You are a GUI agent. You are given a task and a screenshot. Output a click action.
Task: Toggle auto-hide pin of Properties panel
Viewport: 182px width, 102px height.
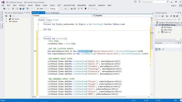(178, 43)
